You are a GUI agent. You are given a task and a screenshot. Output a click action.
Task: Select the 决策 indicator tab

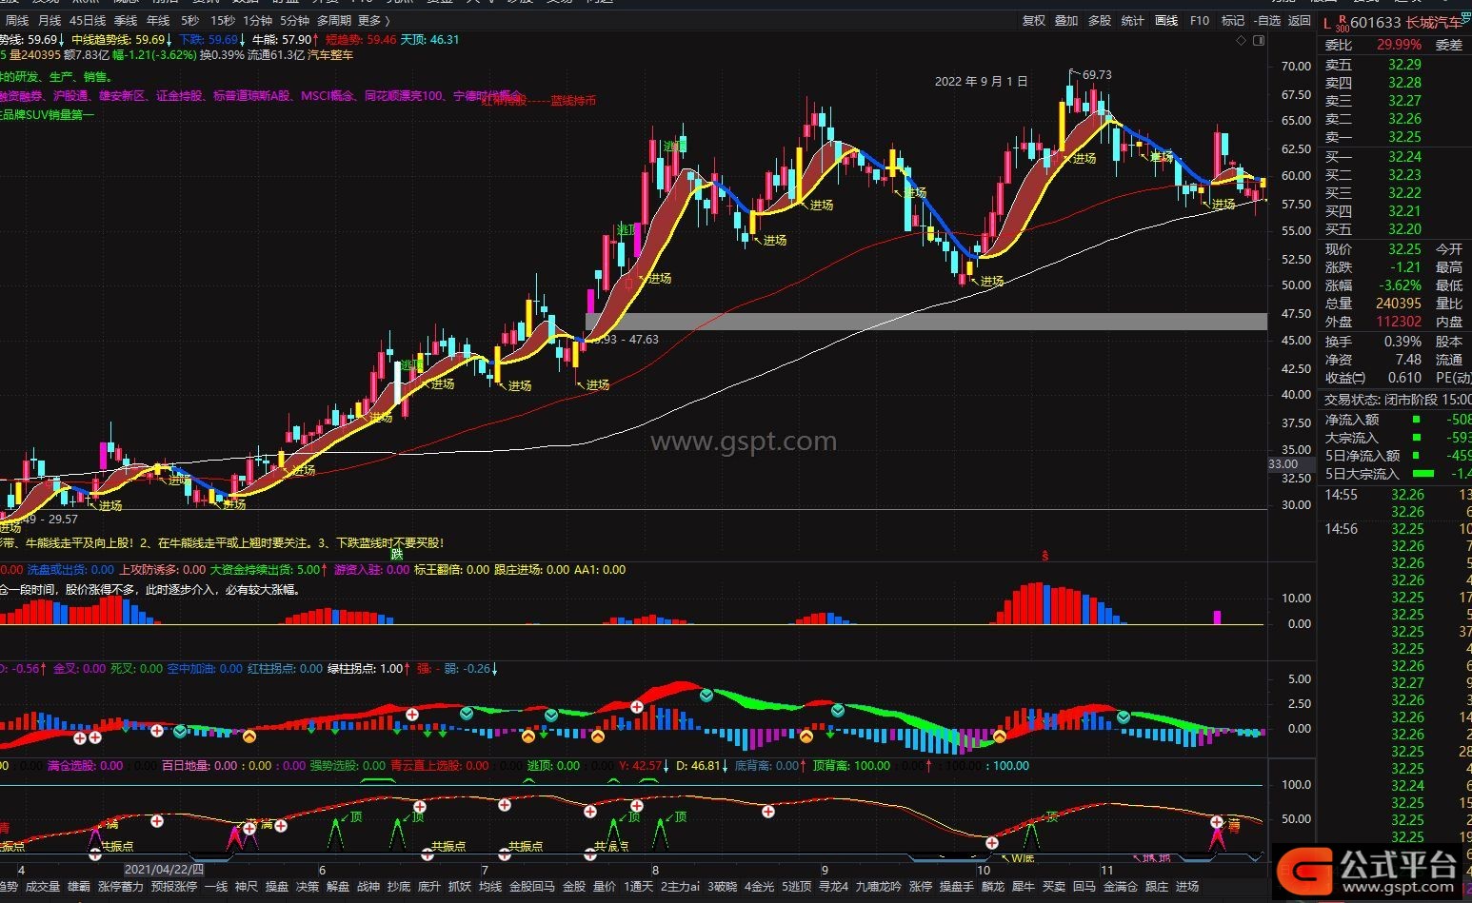coord(307,886)
